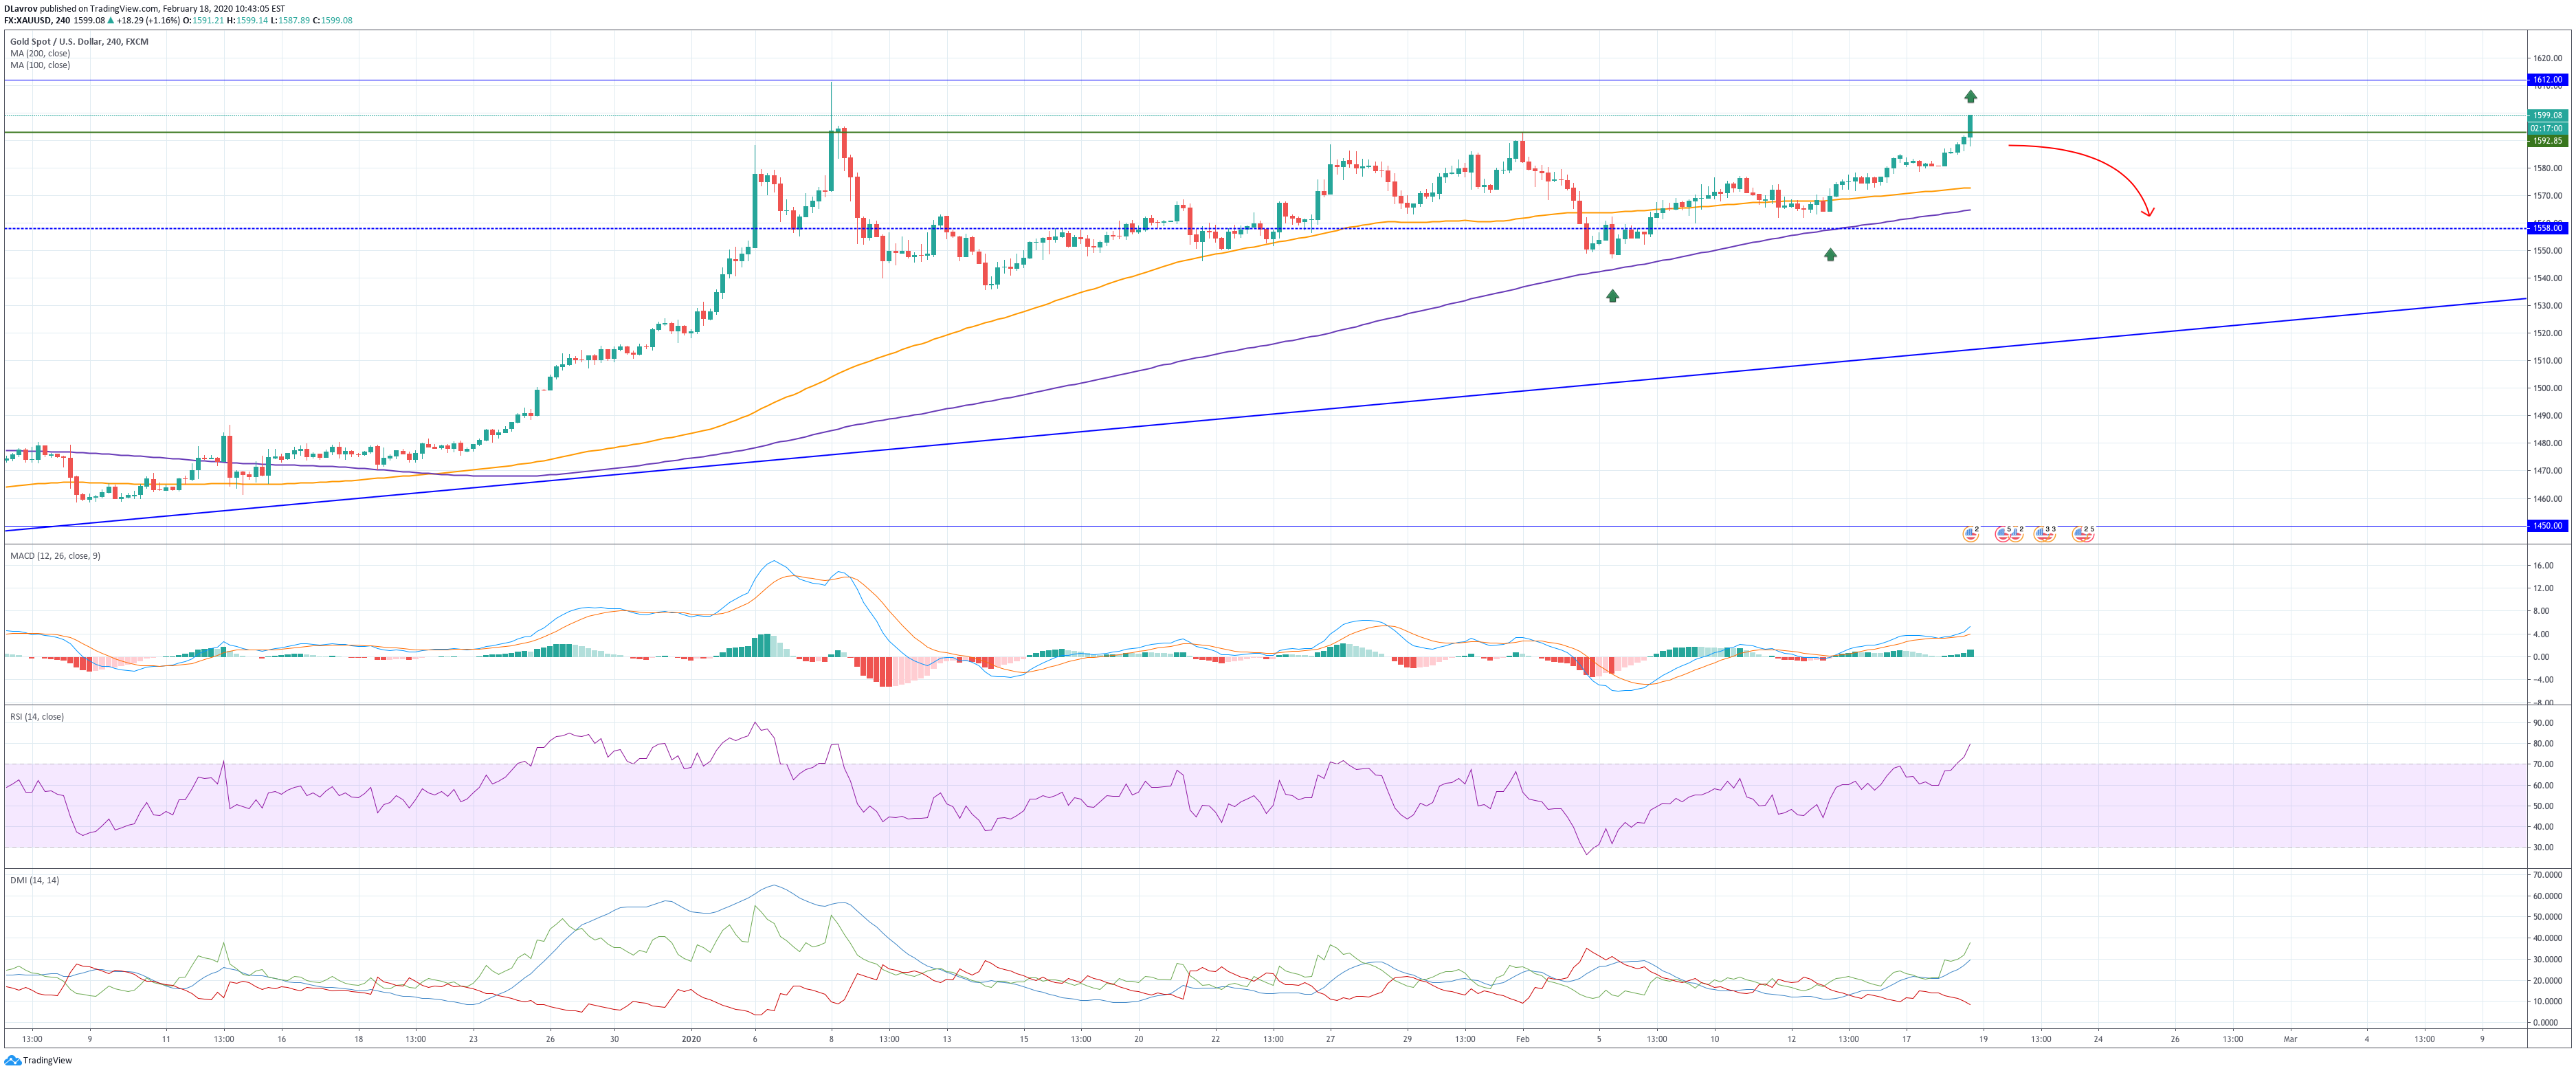This screenshot has width=2576, height=1073.
Task: Click the 2020 label on time axis
Action: coord(691,1039)
